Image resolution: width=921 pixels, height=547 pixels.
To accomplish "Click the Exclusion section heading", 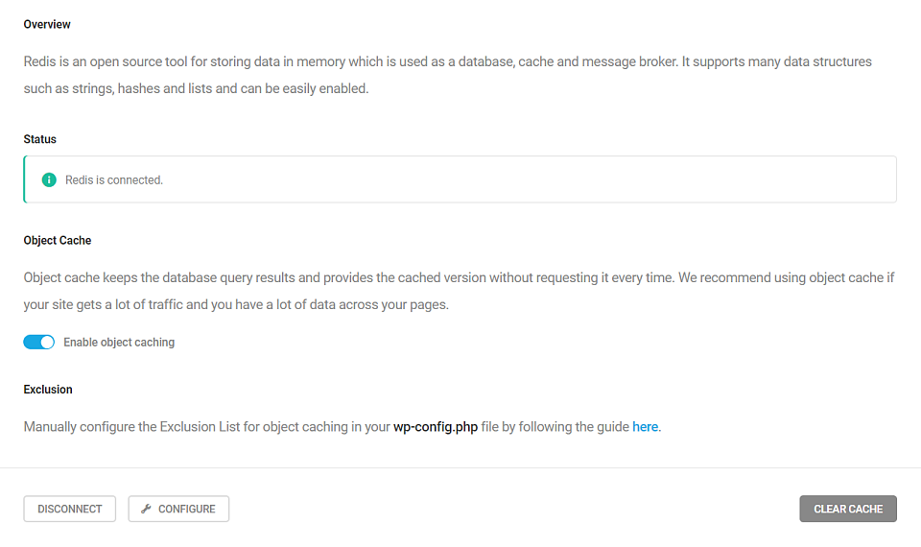I will (48, 390).
